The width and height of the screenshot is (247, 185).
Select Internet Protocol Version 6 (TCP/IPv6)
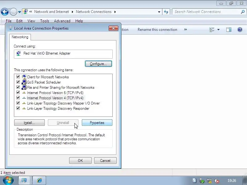click(55, 93)
